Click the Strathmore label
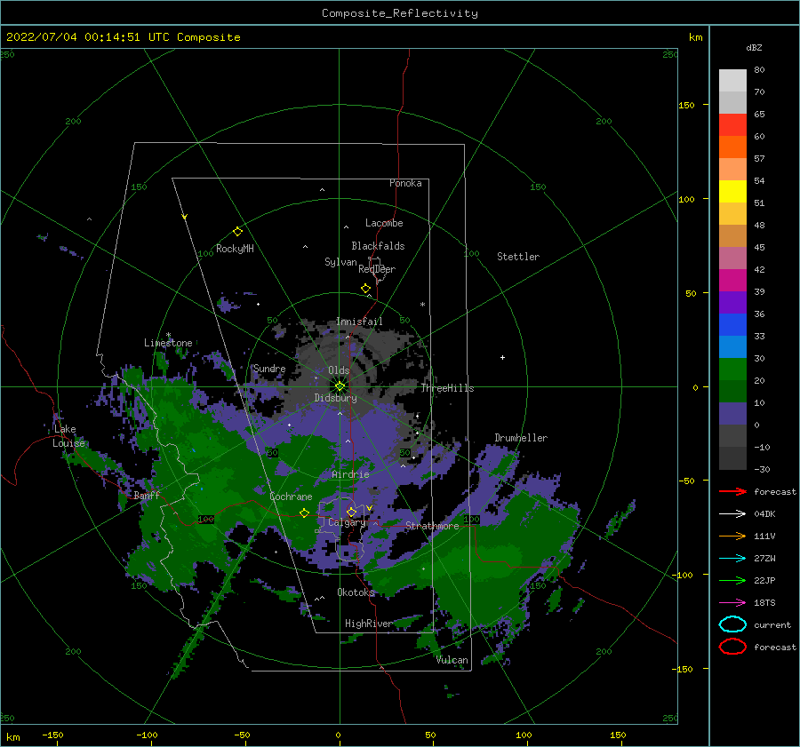The width and height of the screenshot is (800, 747). click(x=432, y=526)
